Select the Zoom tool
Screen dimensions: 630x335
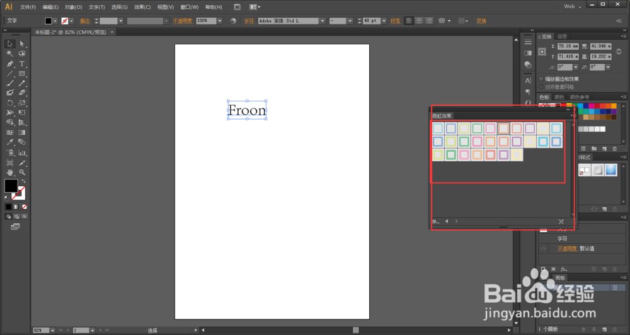pos(22,173)
